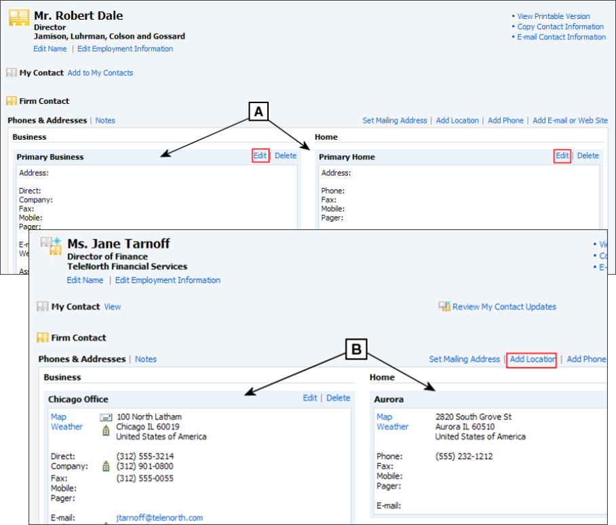Screen dimensions: 616x525
Task: Open Map for Aurora home address
Action: tap(384, 417)
